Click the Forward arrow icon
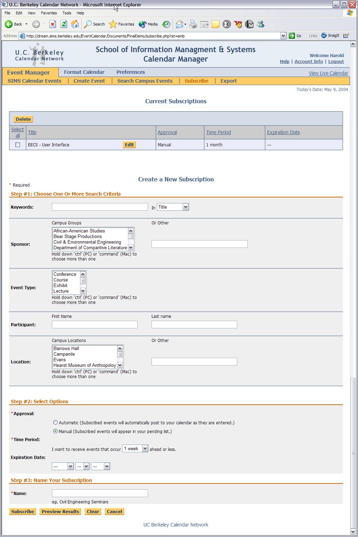Viewport: 358px width, 537px height. [36, 24]
